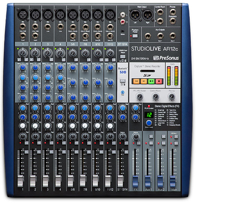This screenshot has height=203, width=247.
Task: Click the channel 1 Pan knob
Action: pos(23,137)
